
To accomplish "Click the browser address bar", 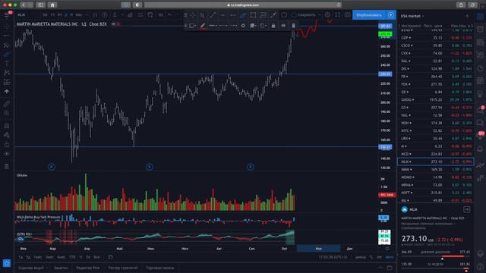I will pos(243,5).
